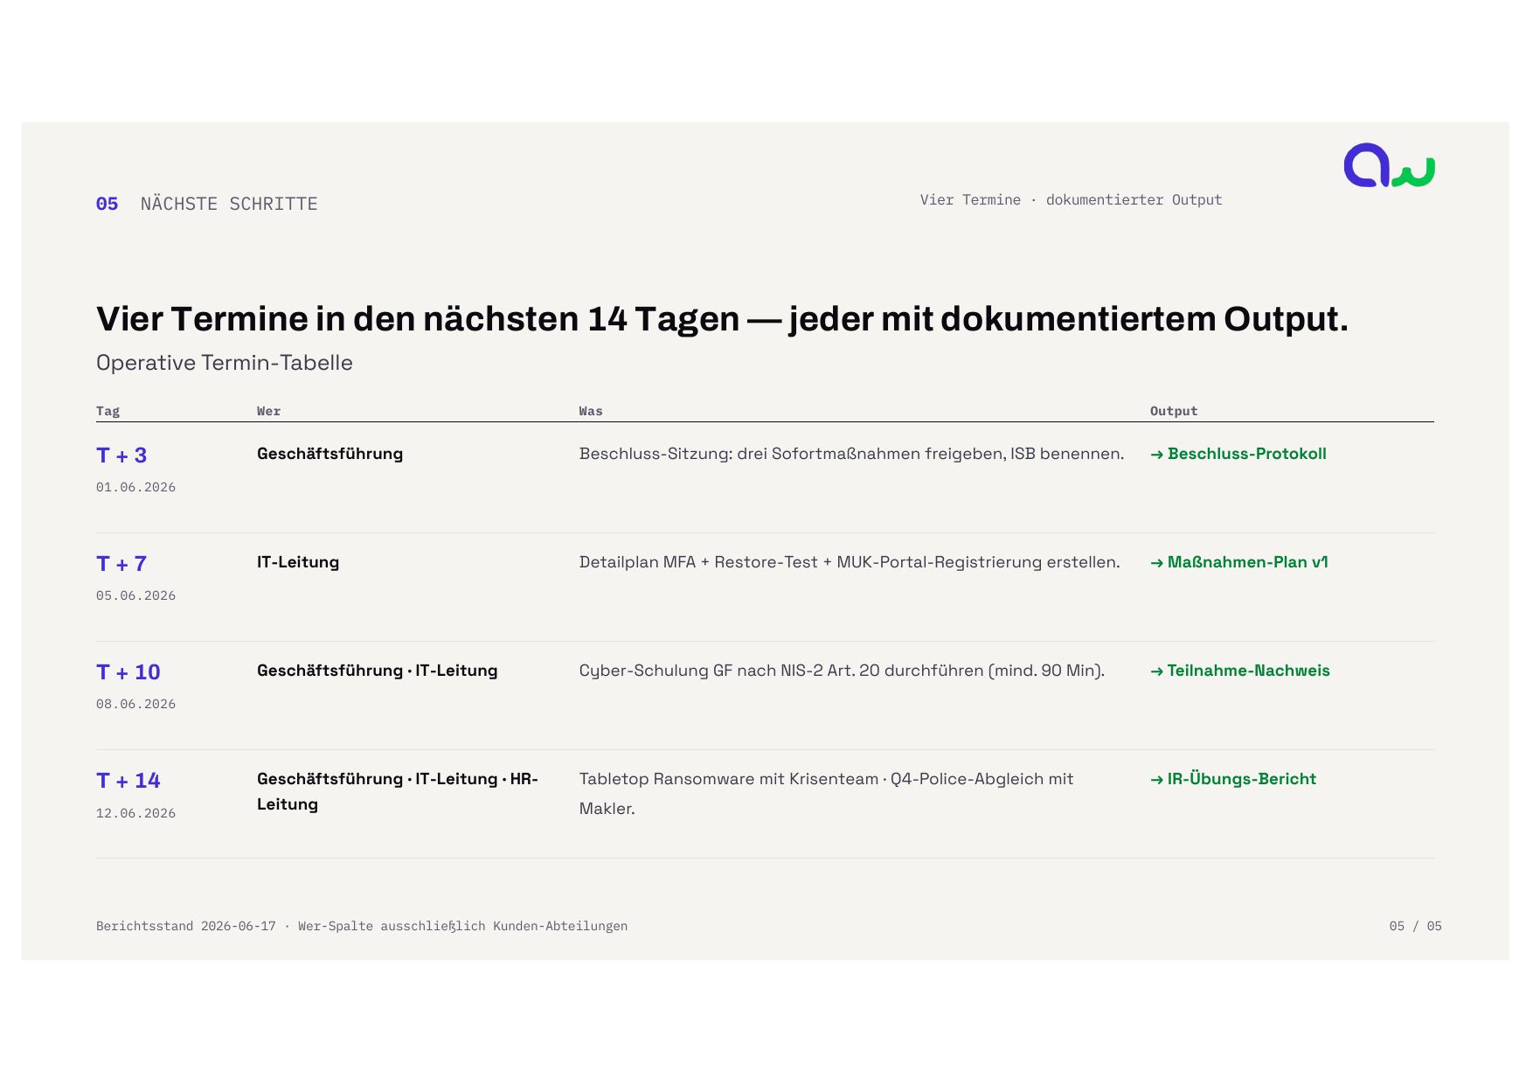Open the Beschluss-Protokoll output

1238,454
